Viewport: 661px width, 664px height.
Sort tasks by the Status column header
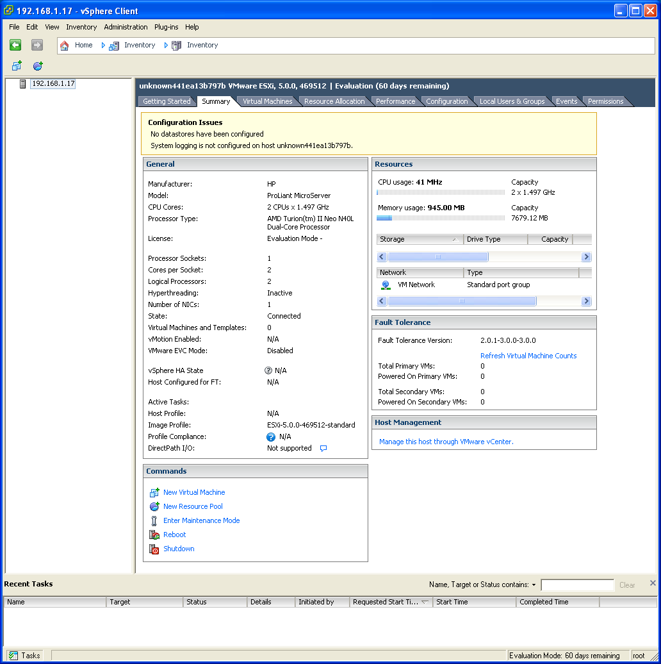tap(215, 602)
